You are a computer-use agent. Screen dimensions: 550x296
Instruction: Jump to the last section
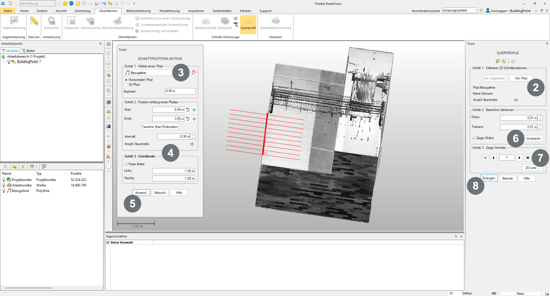point(528,158)
